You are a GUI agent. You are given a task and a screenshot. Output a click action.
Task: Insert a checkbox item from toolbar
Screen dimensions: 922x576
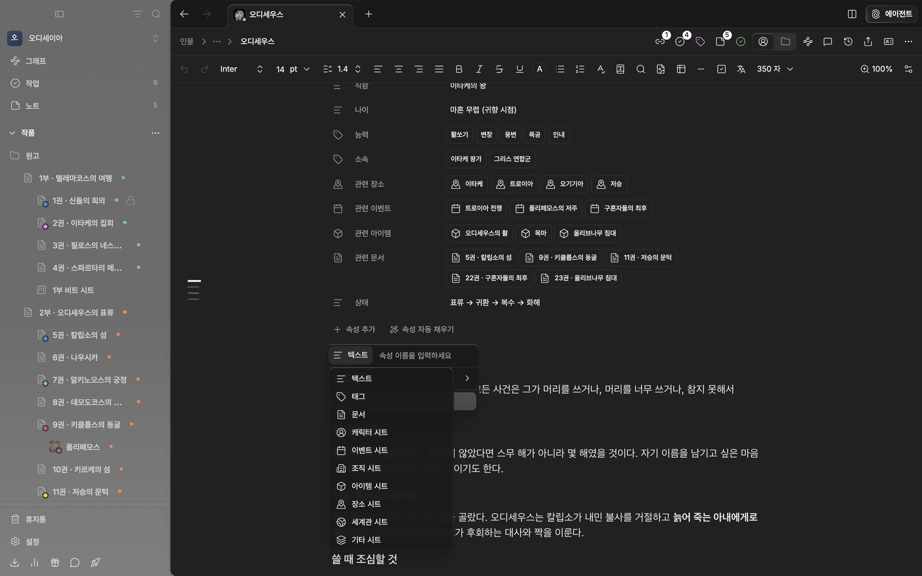click(721, 69)
